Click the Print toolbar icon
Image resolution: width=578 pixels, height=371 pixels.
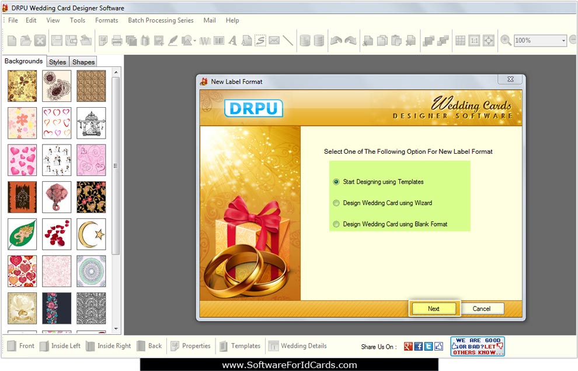[117, 40]
